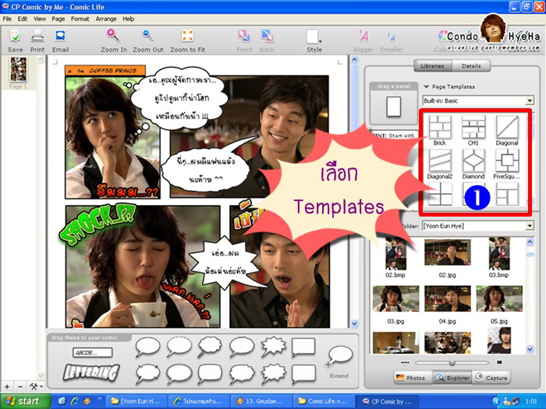Pick the LETTERING title element
The height and width of the screenshot is (409, 546).
pos(91,372)
